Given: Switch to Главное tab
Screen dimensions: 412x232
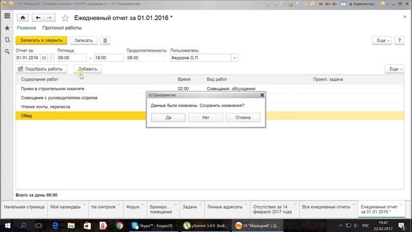Looking at the screenshot, I should pyautogui.click(x=26, y=28).
